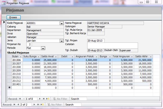
Task: Click cell Bulan 201401
Action: click(17, 84)
